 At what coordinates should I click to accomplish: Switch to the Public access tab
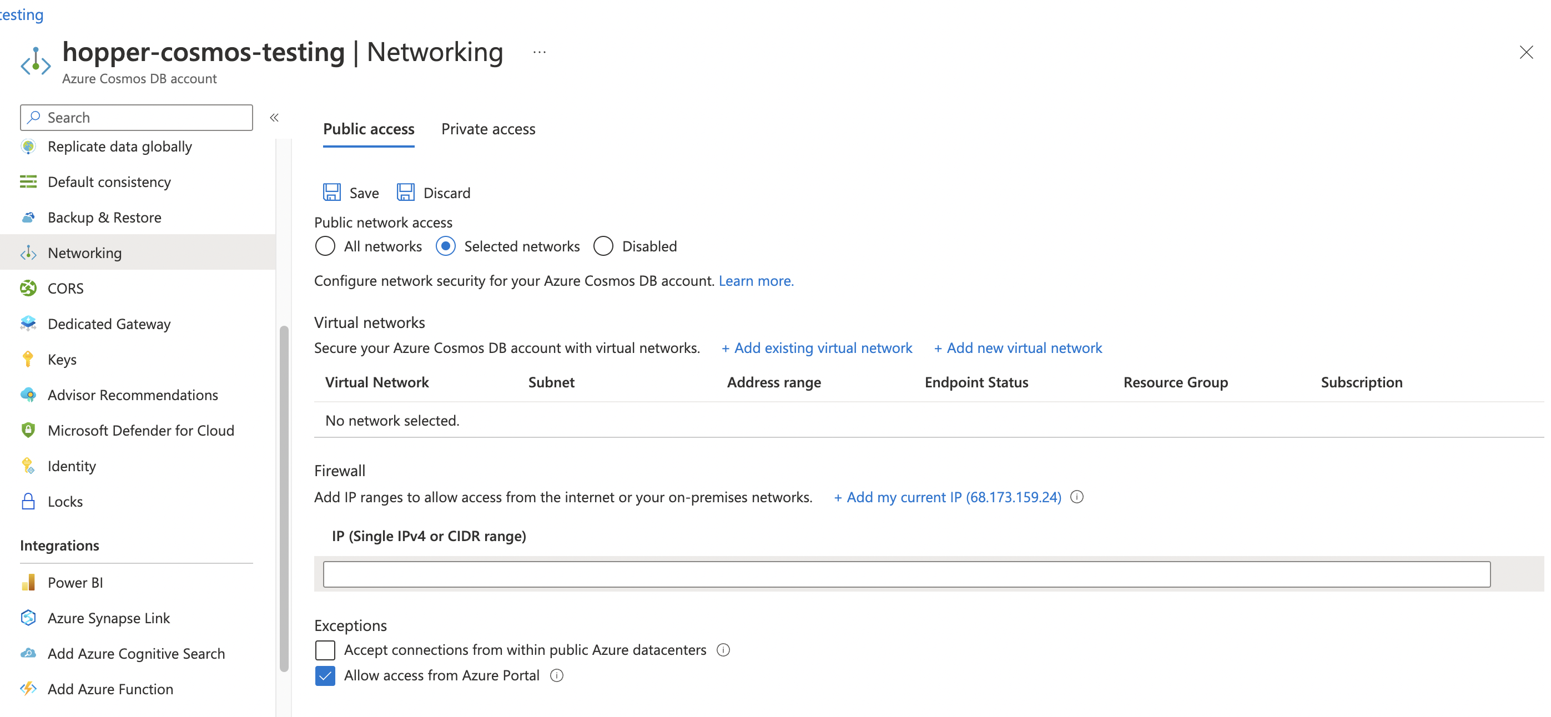[x=369, y=128]
